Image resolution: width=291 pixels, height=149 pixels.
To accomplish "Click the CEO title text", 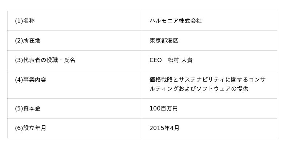I will (155, 60).
